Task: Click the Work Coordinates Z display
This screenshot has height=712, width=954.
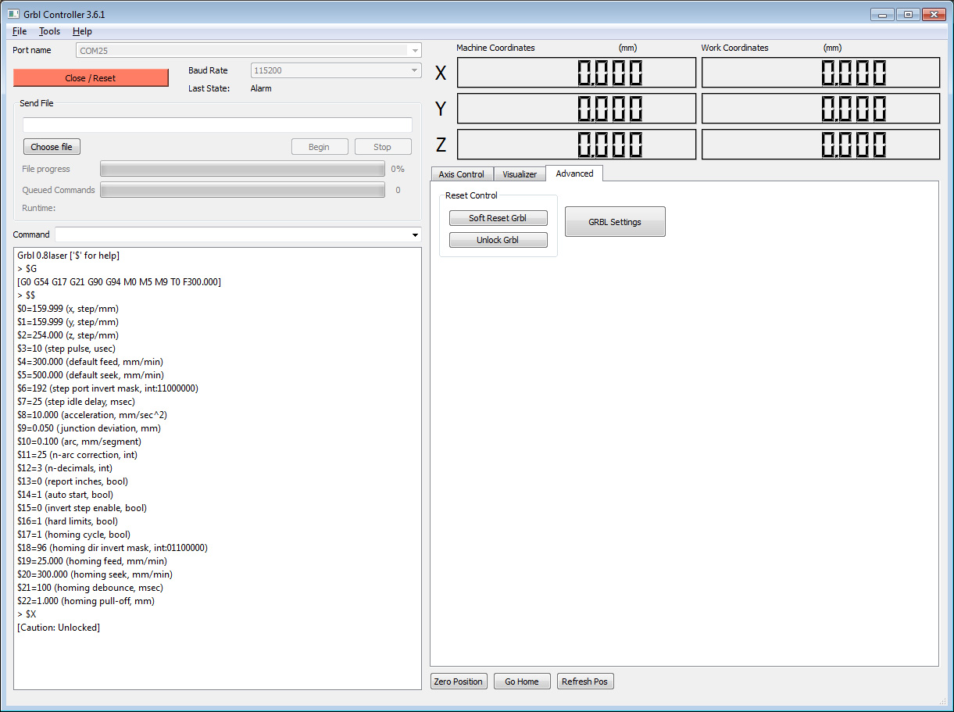Action: pyautogui.click(x=820, y=145)
